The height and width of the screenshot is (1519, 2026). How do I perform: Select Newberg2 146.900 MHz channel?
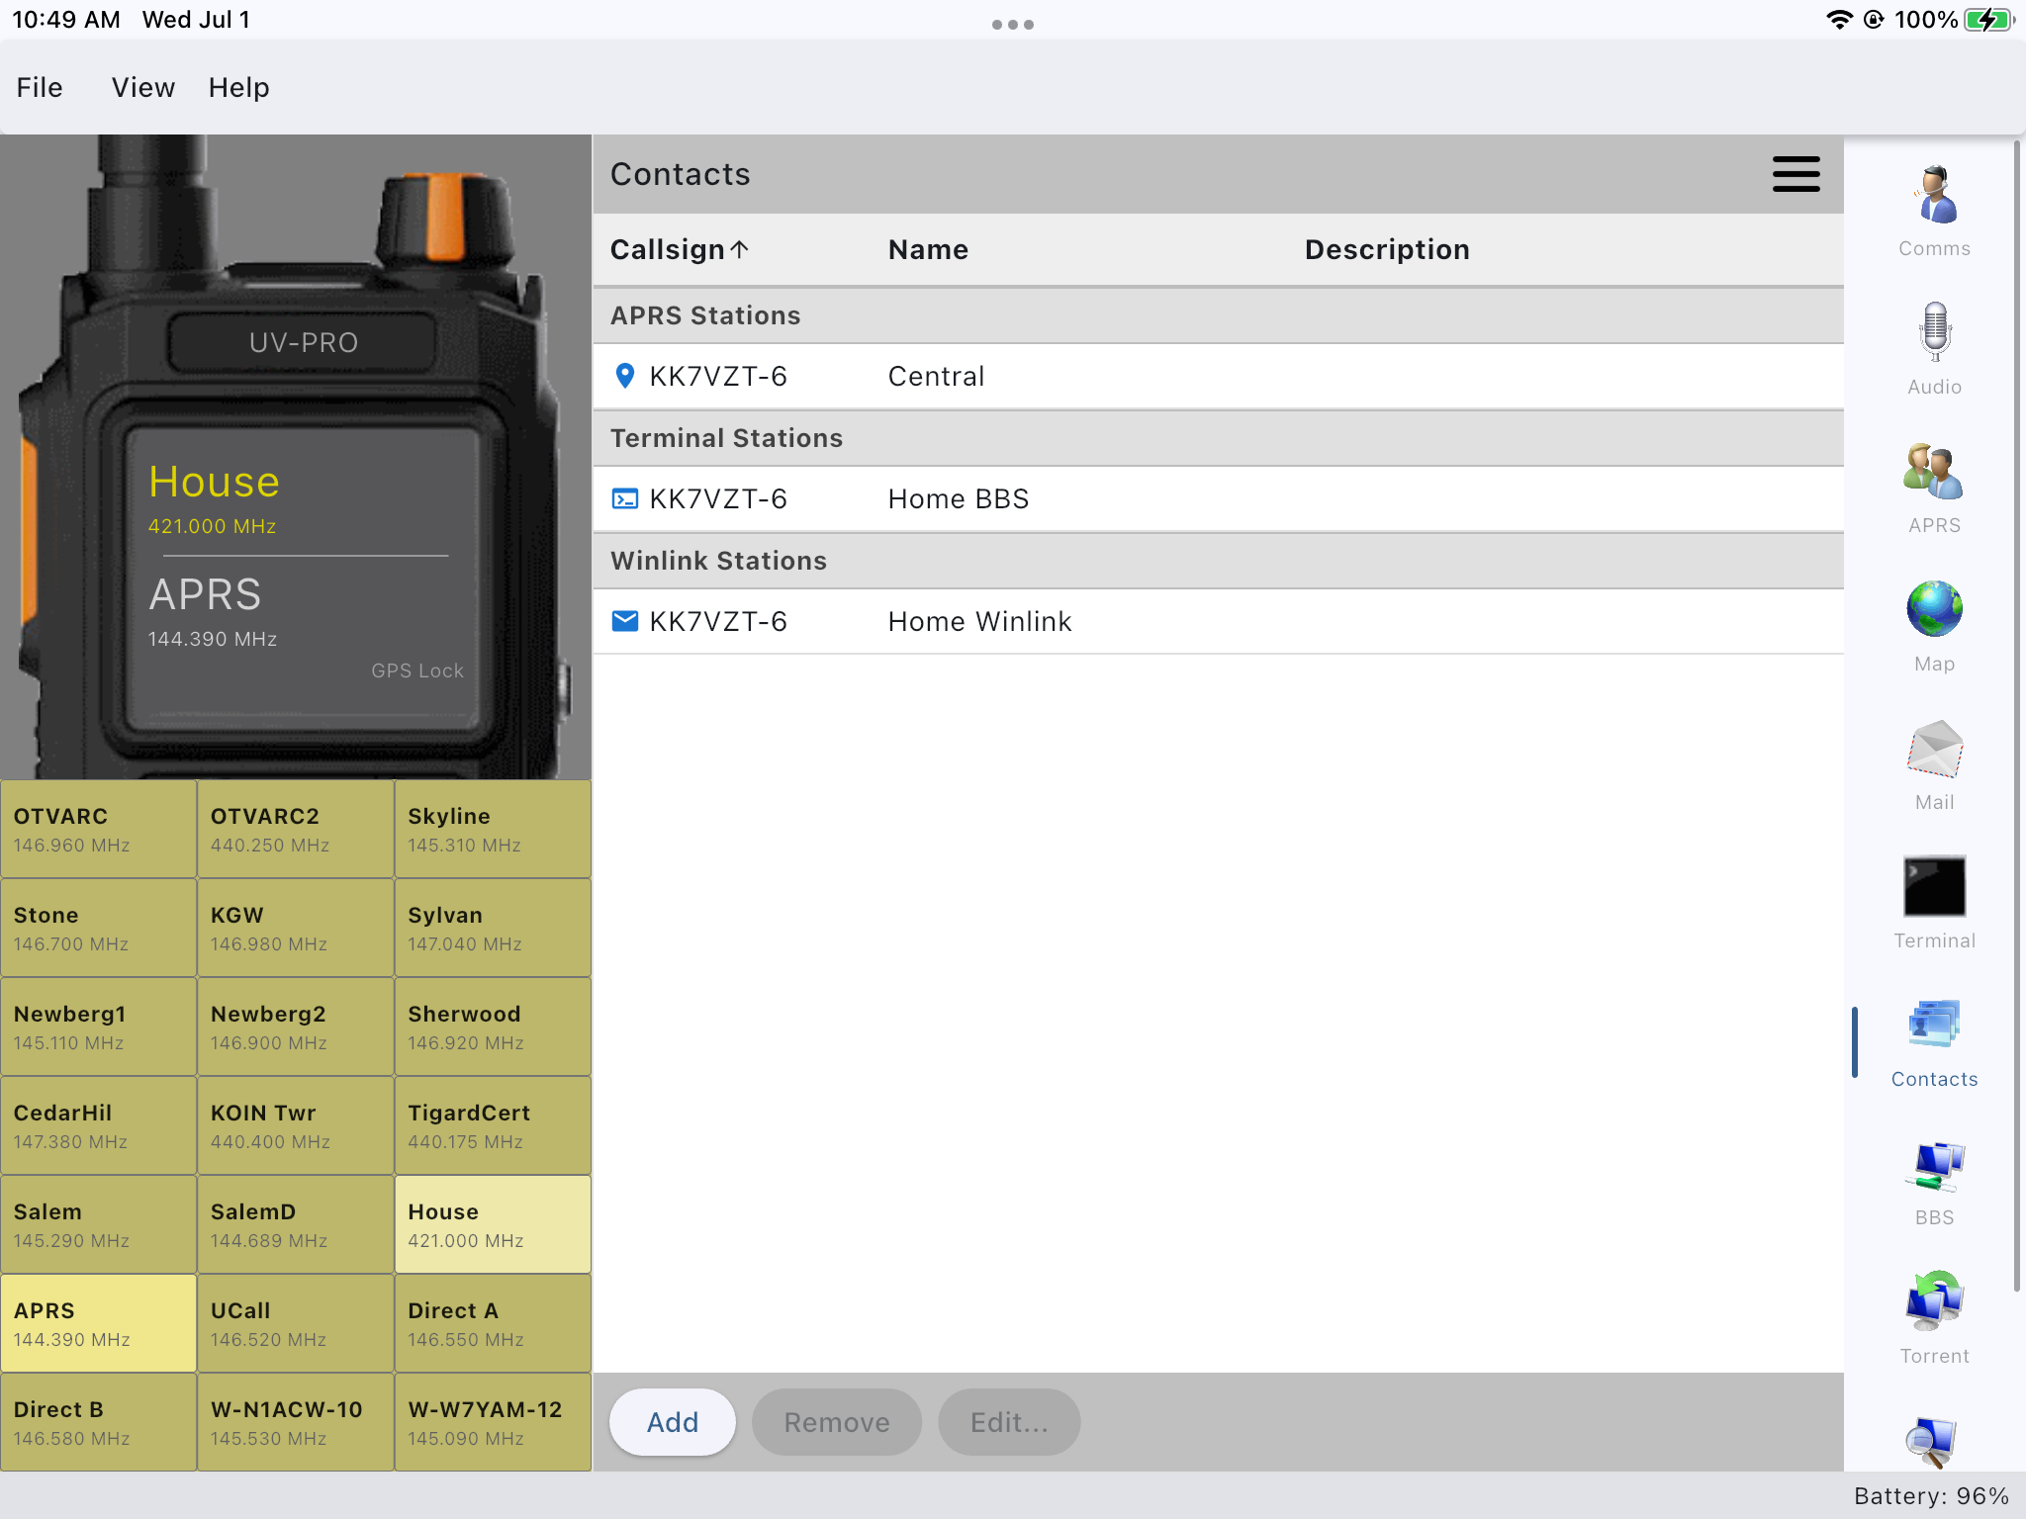coord(296,1027)
